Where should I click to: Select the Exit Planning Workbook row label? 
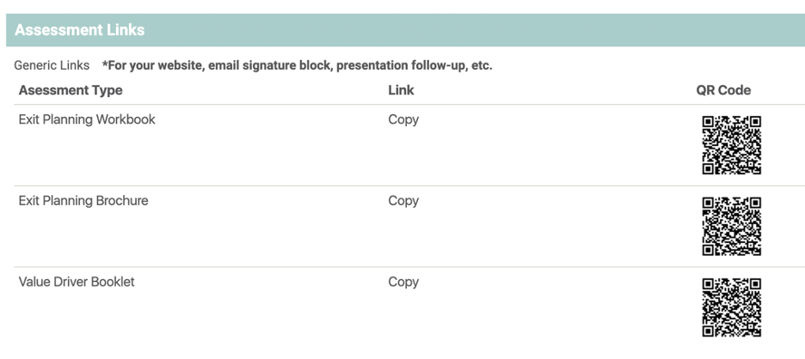87,119
